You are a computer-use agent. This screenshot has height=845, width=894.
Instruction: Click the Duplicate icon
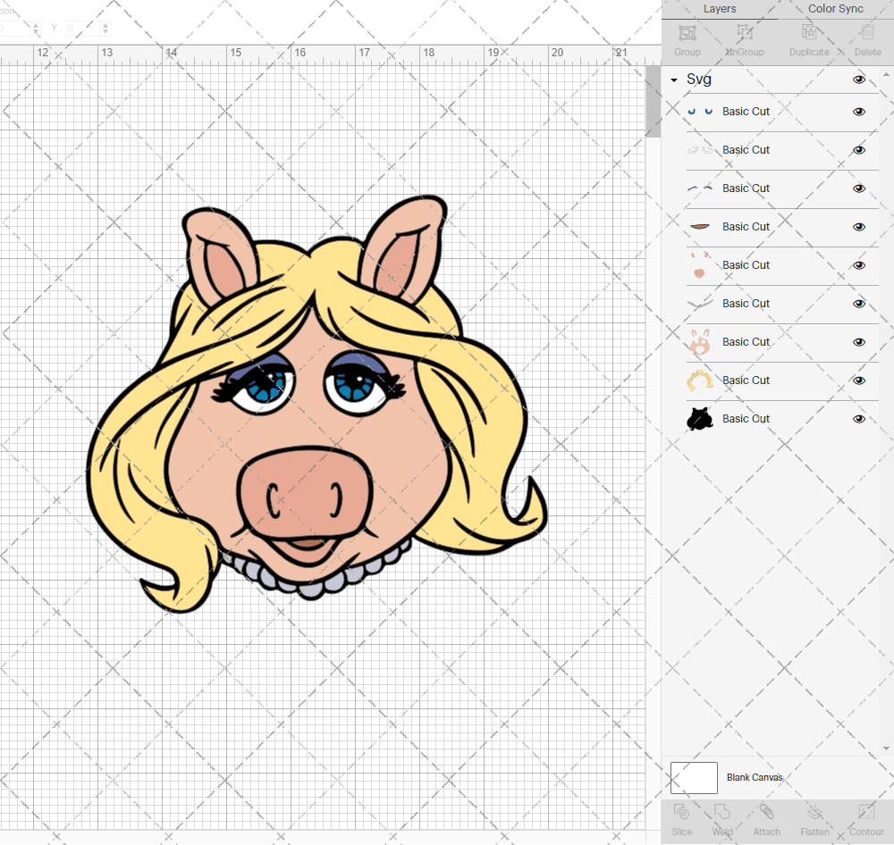tap(809, 32)
